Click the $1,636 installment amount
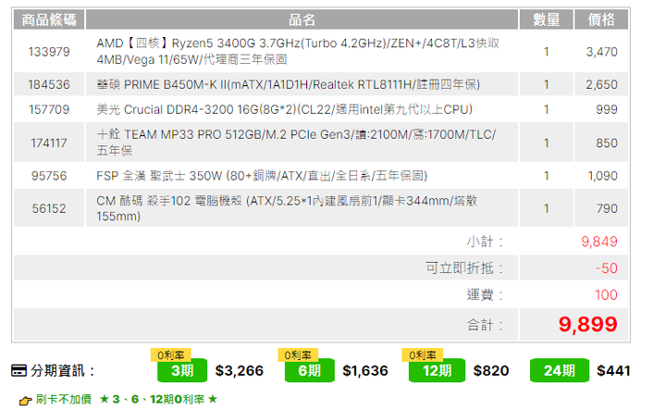Image resolution: width=666 pixels, height=410 pixels. (365, 370)
